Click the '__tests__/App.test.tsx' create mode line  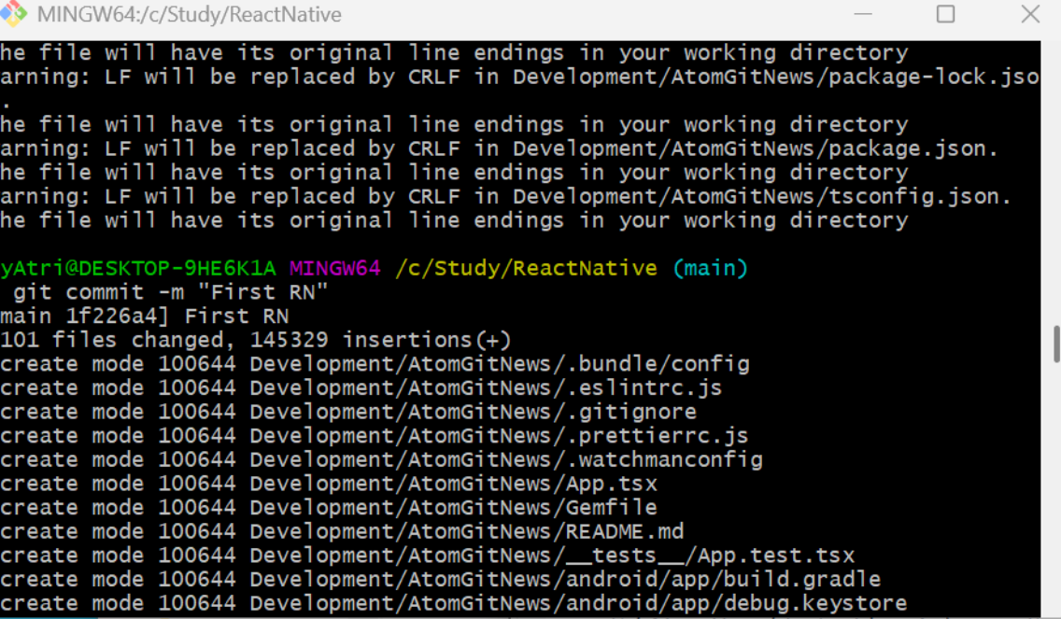(428, 556)
